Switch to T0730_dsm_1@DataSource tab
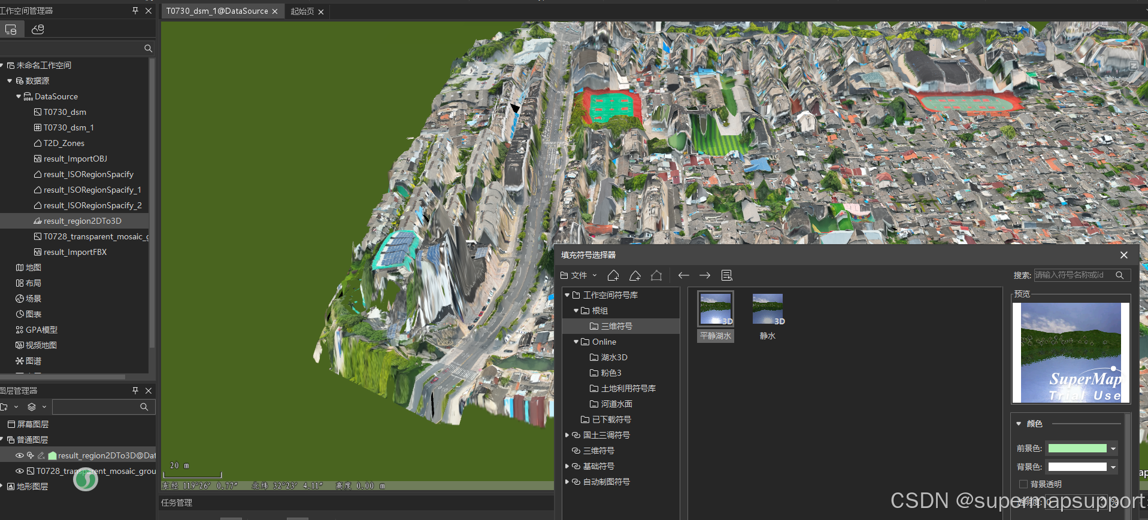Viewport: 1148px width, 520px height. click(217, 11)
